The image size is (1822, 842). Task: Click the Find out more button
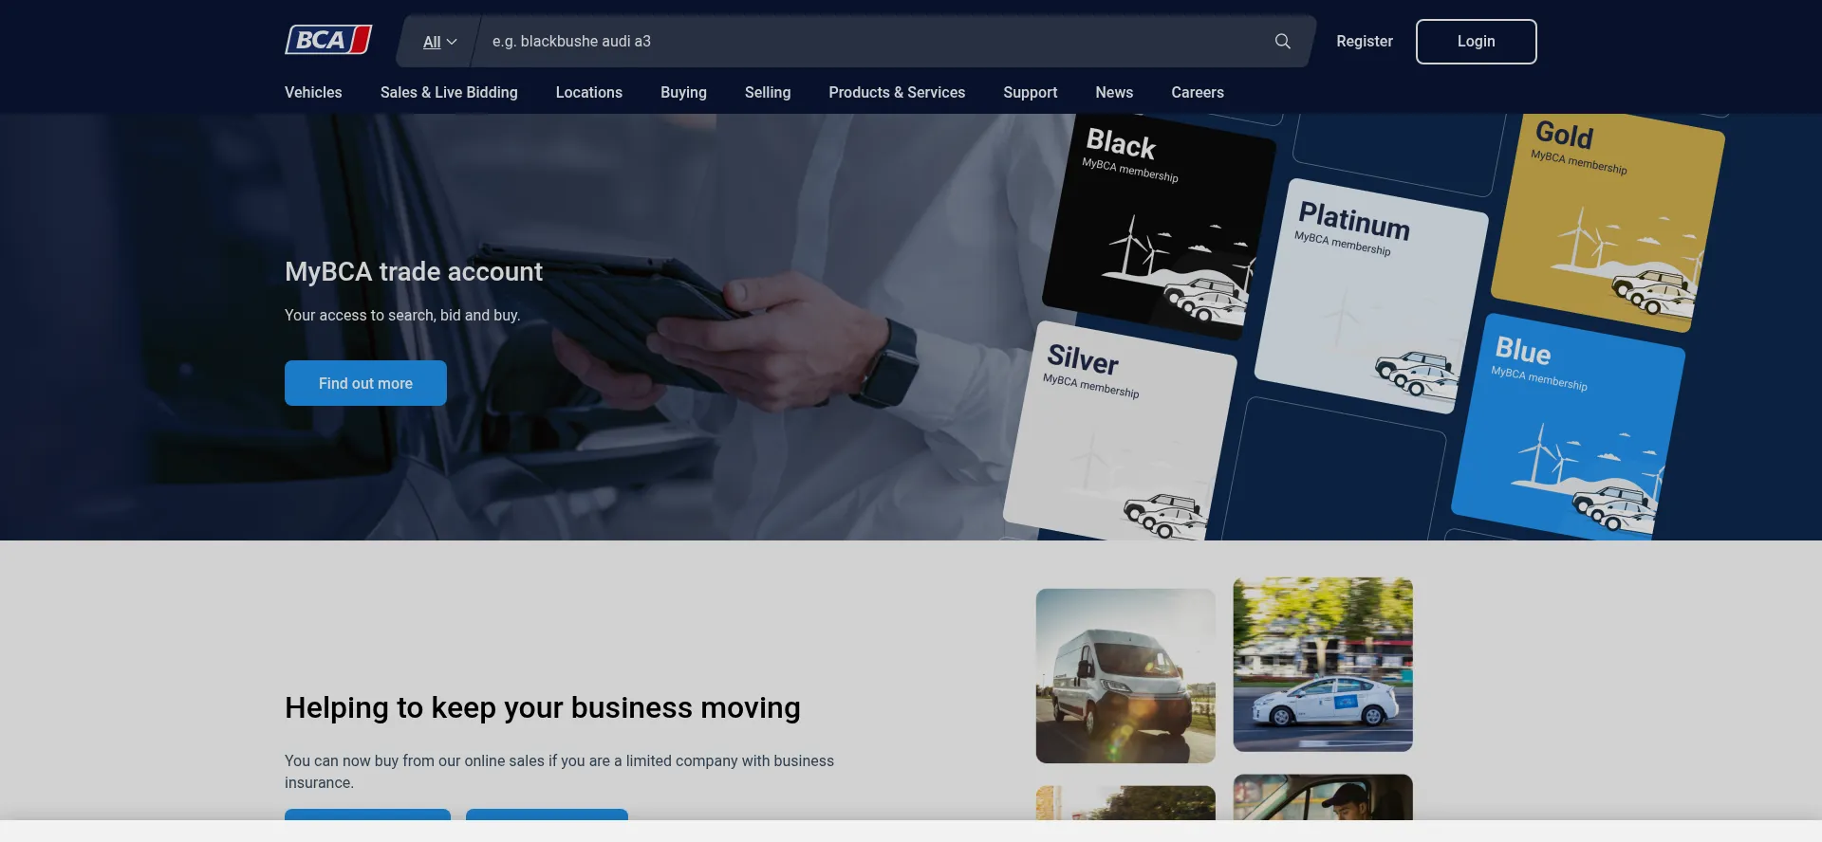(365, 383)
